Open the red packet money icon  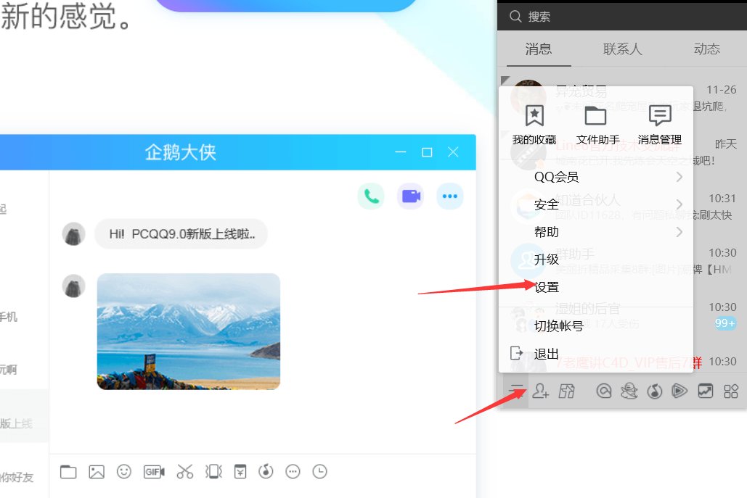(240, 471)
